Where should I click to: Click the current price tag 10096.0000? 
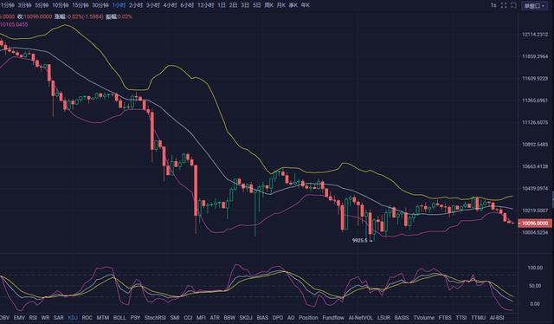tap(535, 224)
